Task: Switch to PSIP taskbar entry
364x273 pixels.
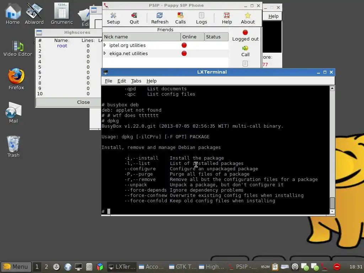Action: (x=242, y=267)
